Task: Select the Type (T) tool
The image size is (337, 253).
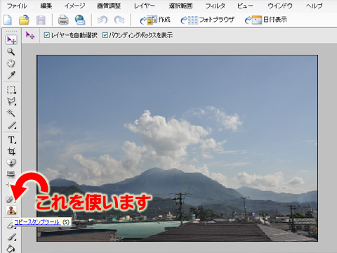Action: click(11, 140)
